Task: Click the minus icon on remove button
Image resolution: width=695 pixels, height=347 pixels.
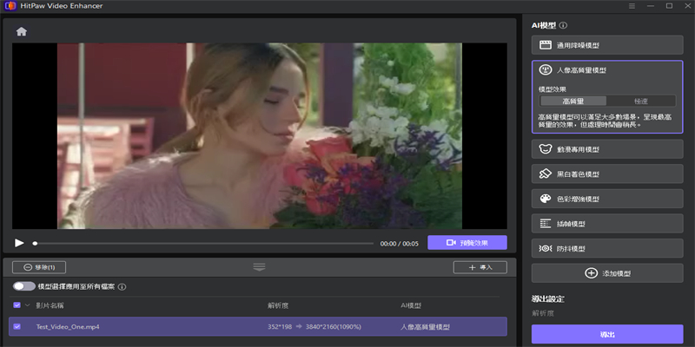Action: pyautogui.click(x=28, y=267)
